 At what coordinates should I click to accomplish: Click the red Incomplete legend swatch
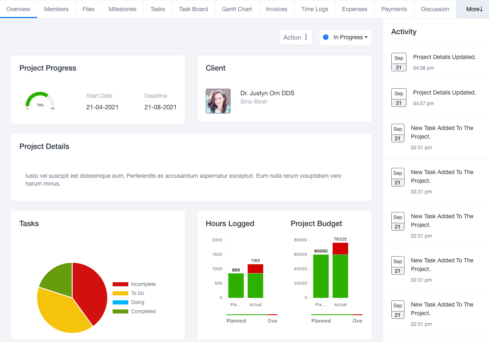coord(120,284)
